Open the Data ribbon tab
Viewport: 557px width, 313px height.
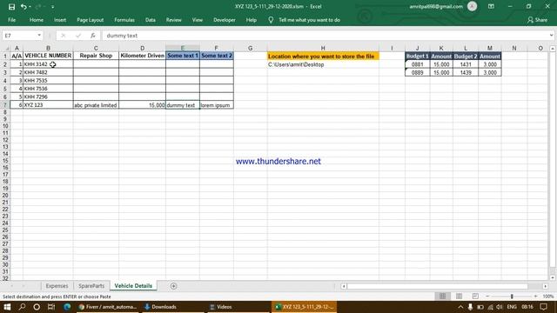(151, 20)
